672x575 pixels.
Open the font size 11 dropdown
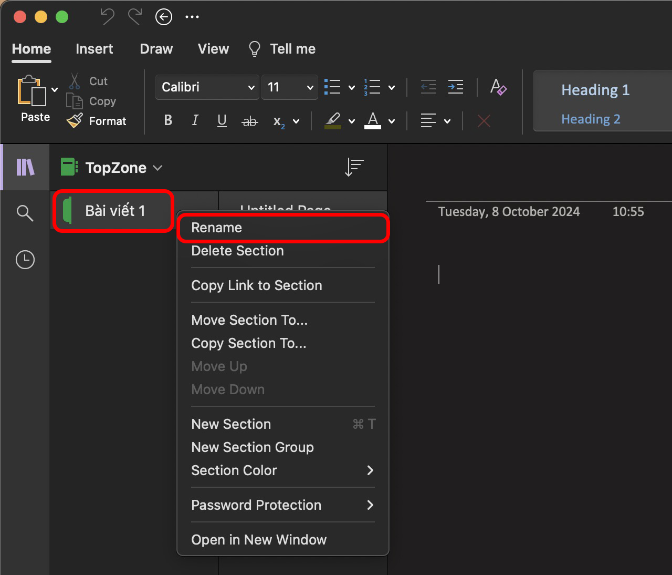tap(290, 87)
